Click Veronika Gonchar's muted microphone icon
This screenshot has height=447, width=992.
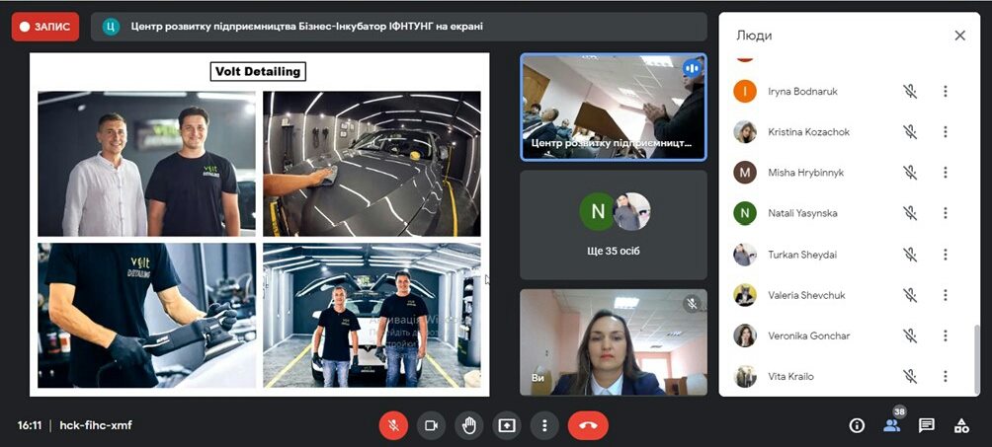pyautogui.click(x=910, y=335)
